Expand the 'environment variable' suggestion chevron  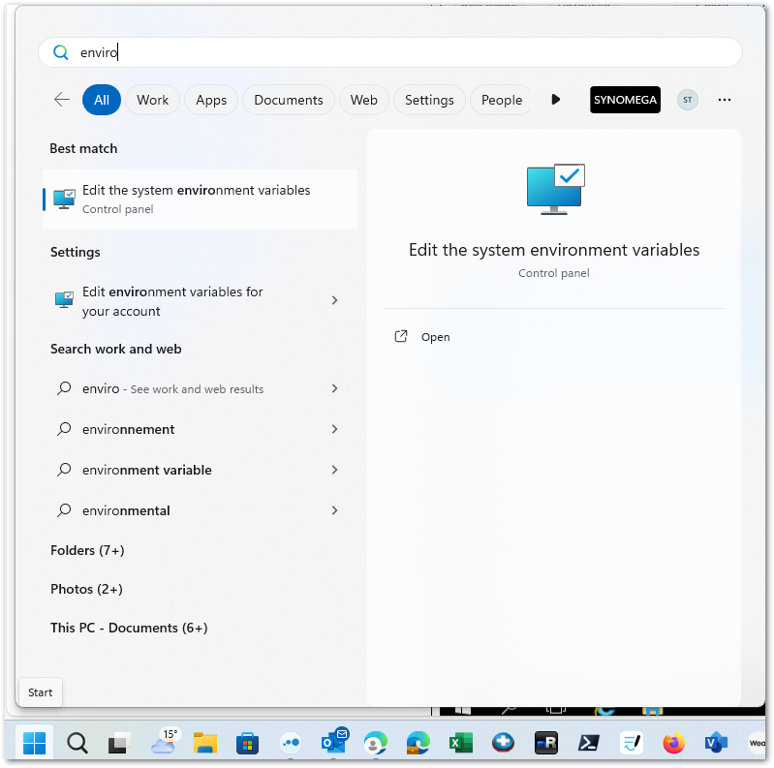pos(334,470)
